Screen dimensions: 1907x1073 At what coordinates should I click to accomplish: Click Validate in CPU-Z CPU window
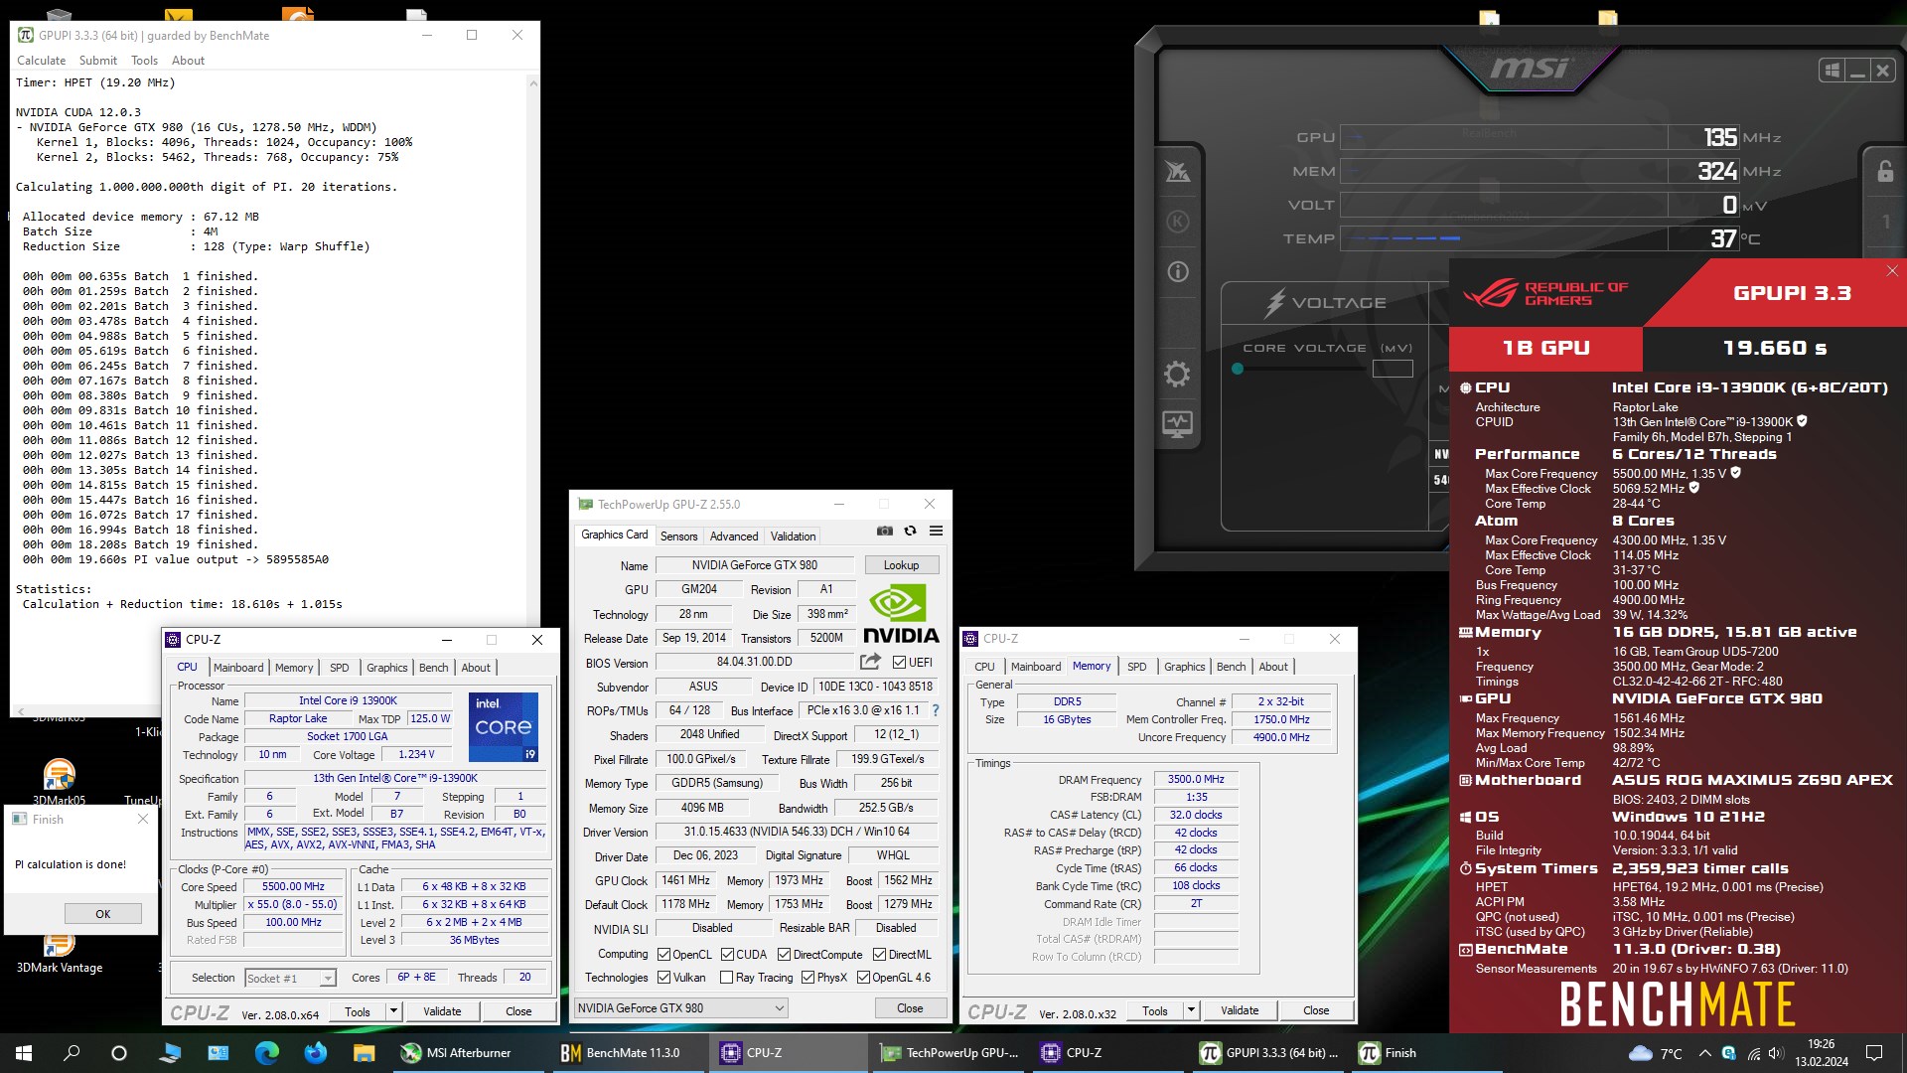click(x=442, y=1011)
